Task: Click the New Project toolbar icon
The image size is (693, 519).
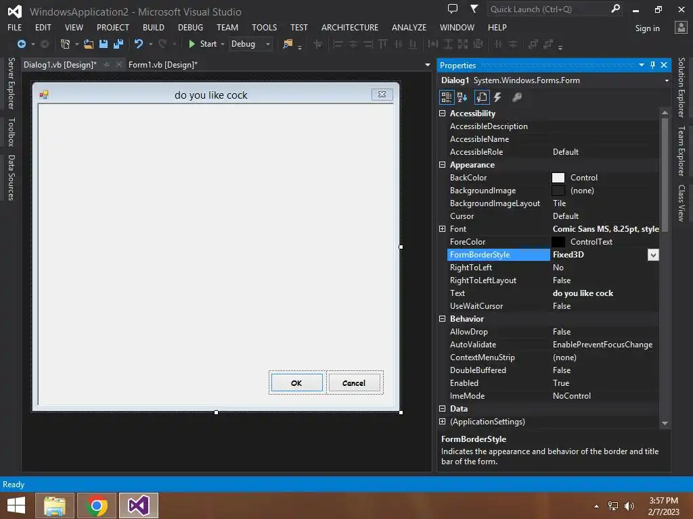Action: point(65,44)
